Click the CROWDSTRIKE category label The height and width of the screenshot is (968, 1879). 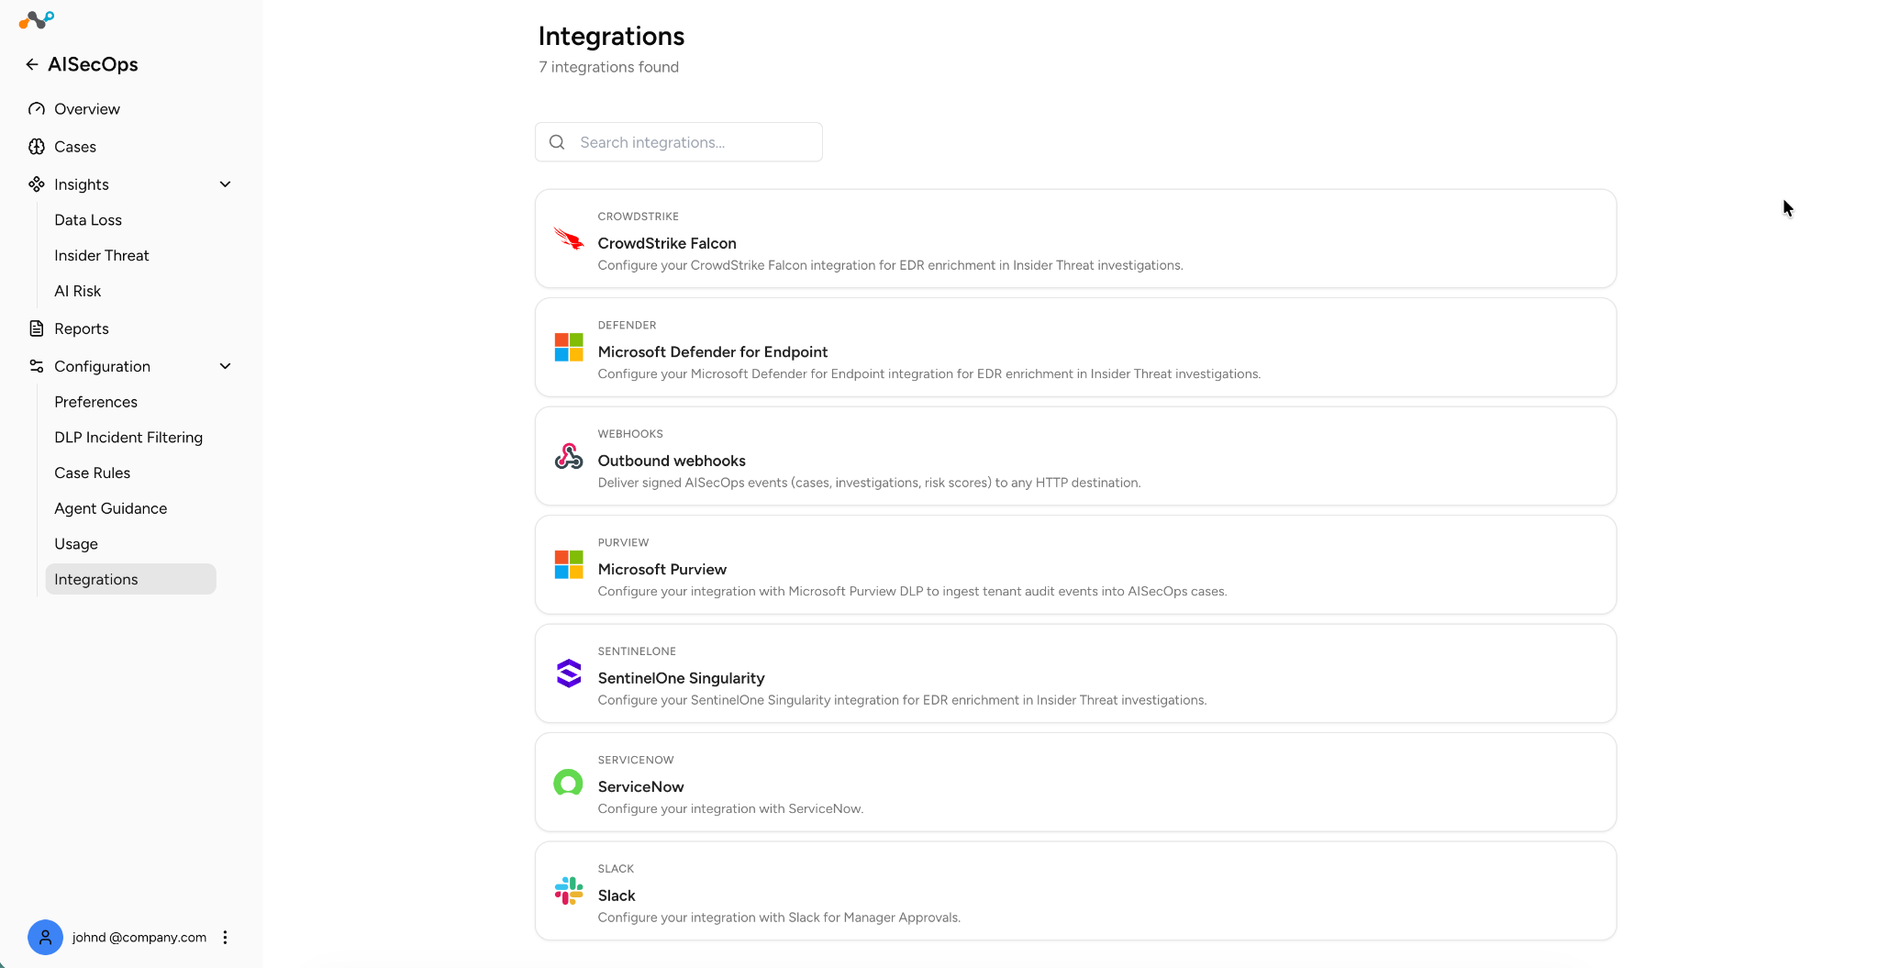[x=639, y=217]
